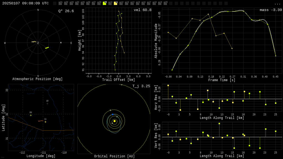Image resolution: width=283 pixels, height=159 pixels.
Task: Toggle the highlighted green station 09 square
Action: 104,3
